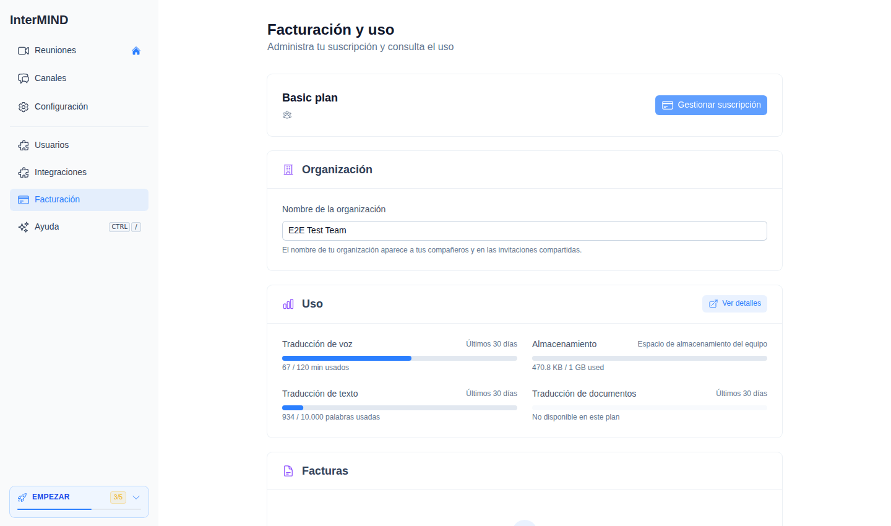Viewport: 891px width, 526px height.
Task: Click the 3/5 progress badge
Action: [118, 498]
